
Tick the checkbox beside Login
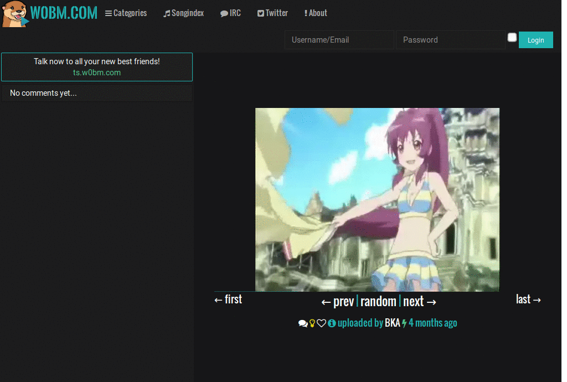tap(512, 37)
